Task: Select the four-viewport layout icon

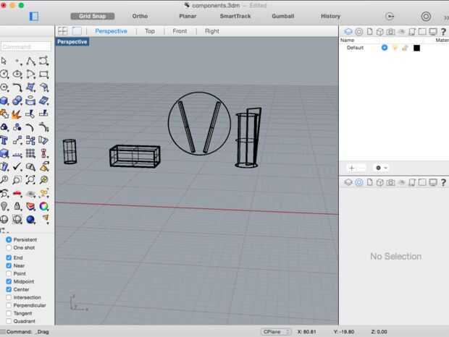Action: click(x=63, y=31)
